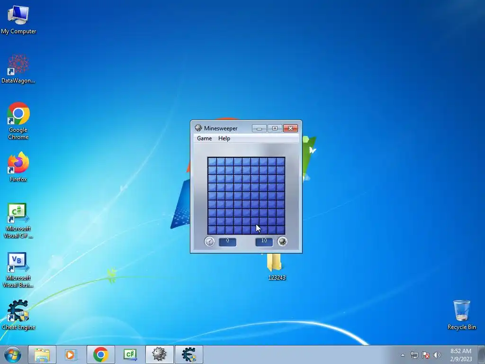485x364 pixels.
Task: Close the Minesweeper window
Action: click(x=290, y=128)
